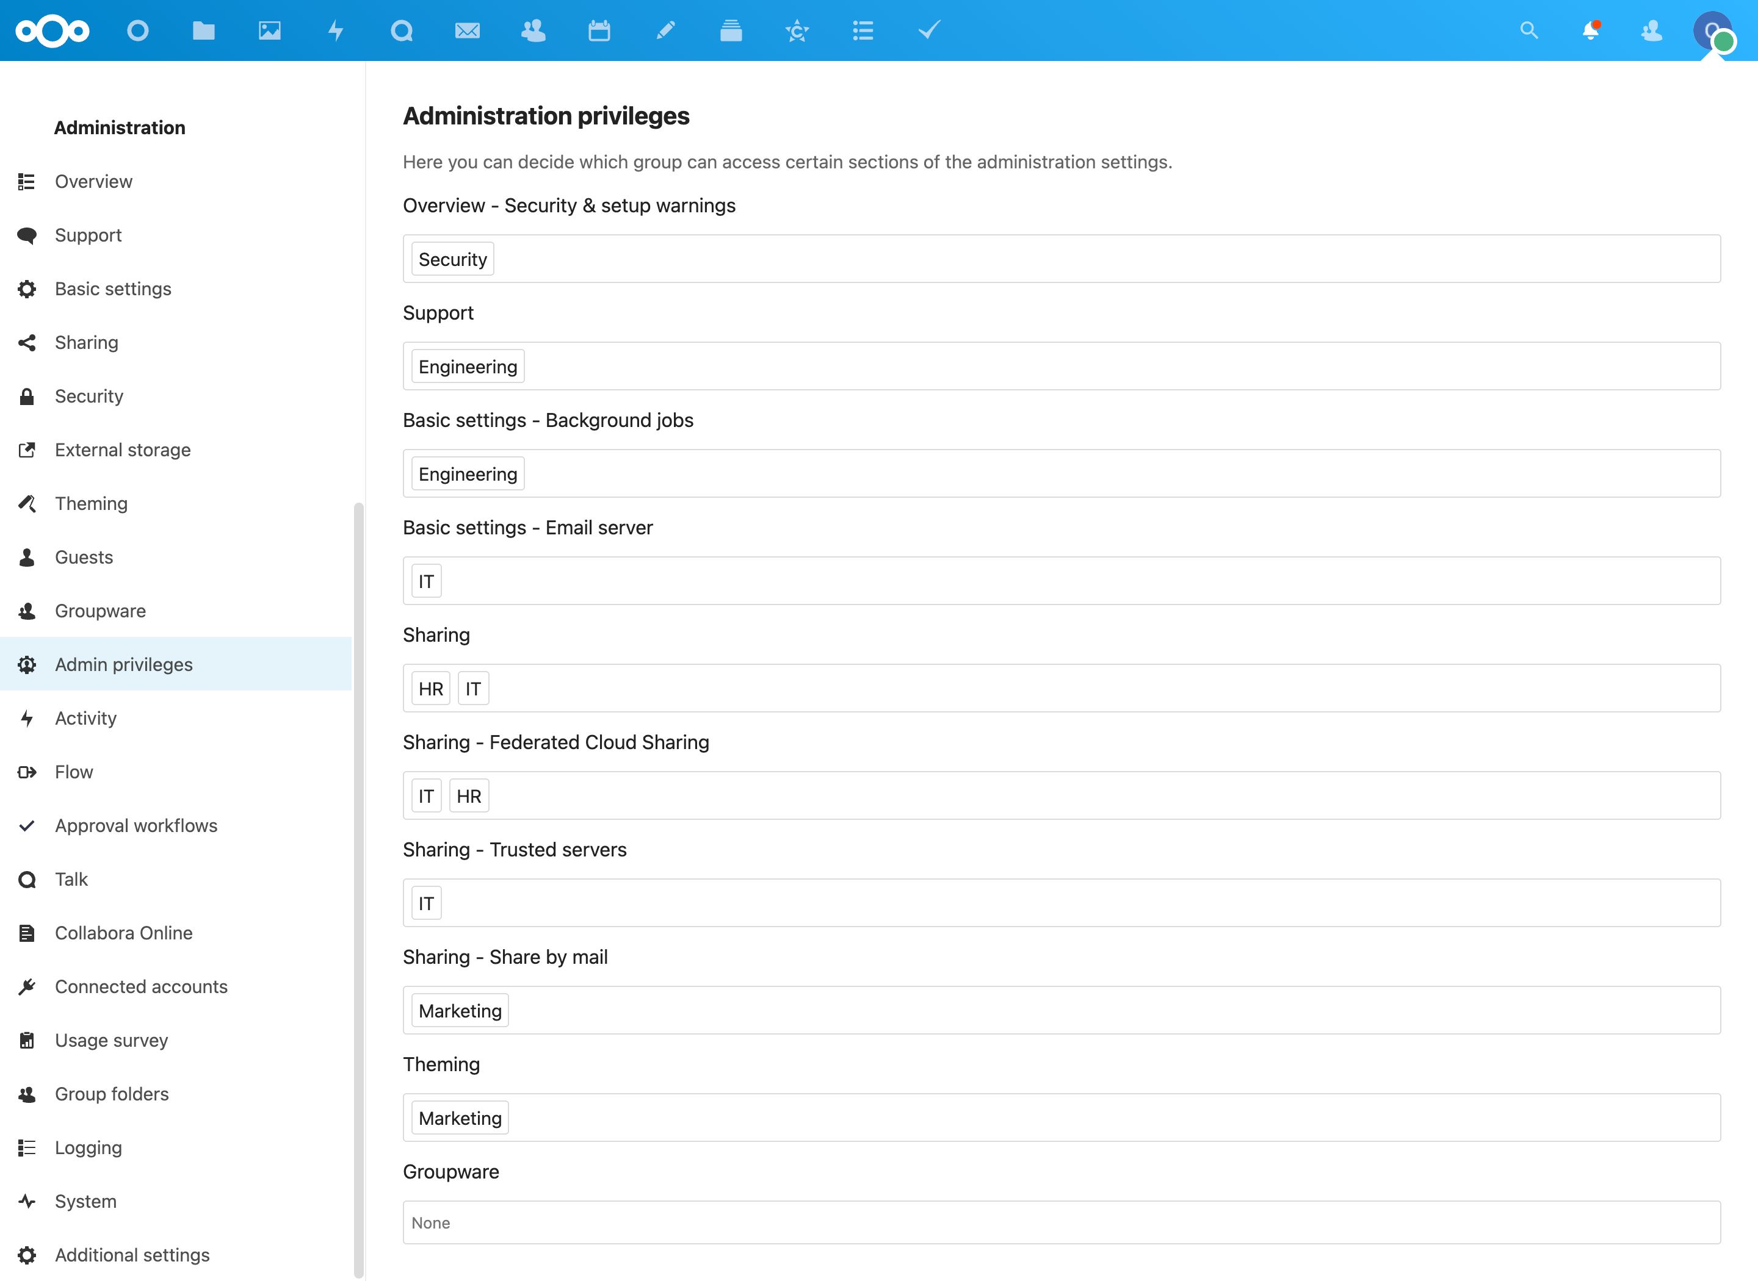Viewport: 1758px width, 1281px height.
Task: Click the empty Groupware group field
Action: tap(1062, 1223)
